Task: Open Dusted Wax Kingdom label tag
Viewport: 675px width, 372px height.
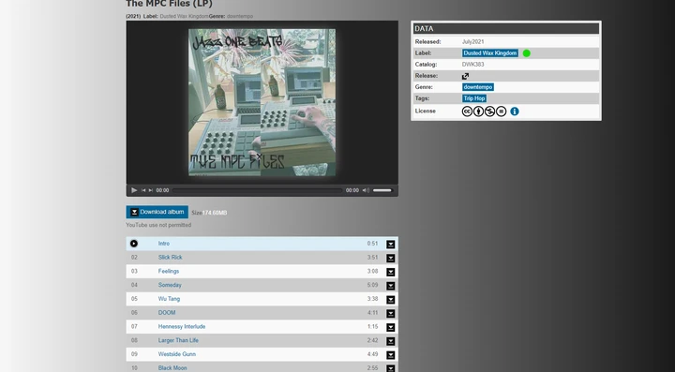Action: click(x=490, y=53)
